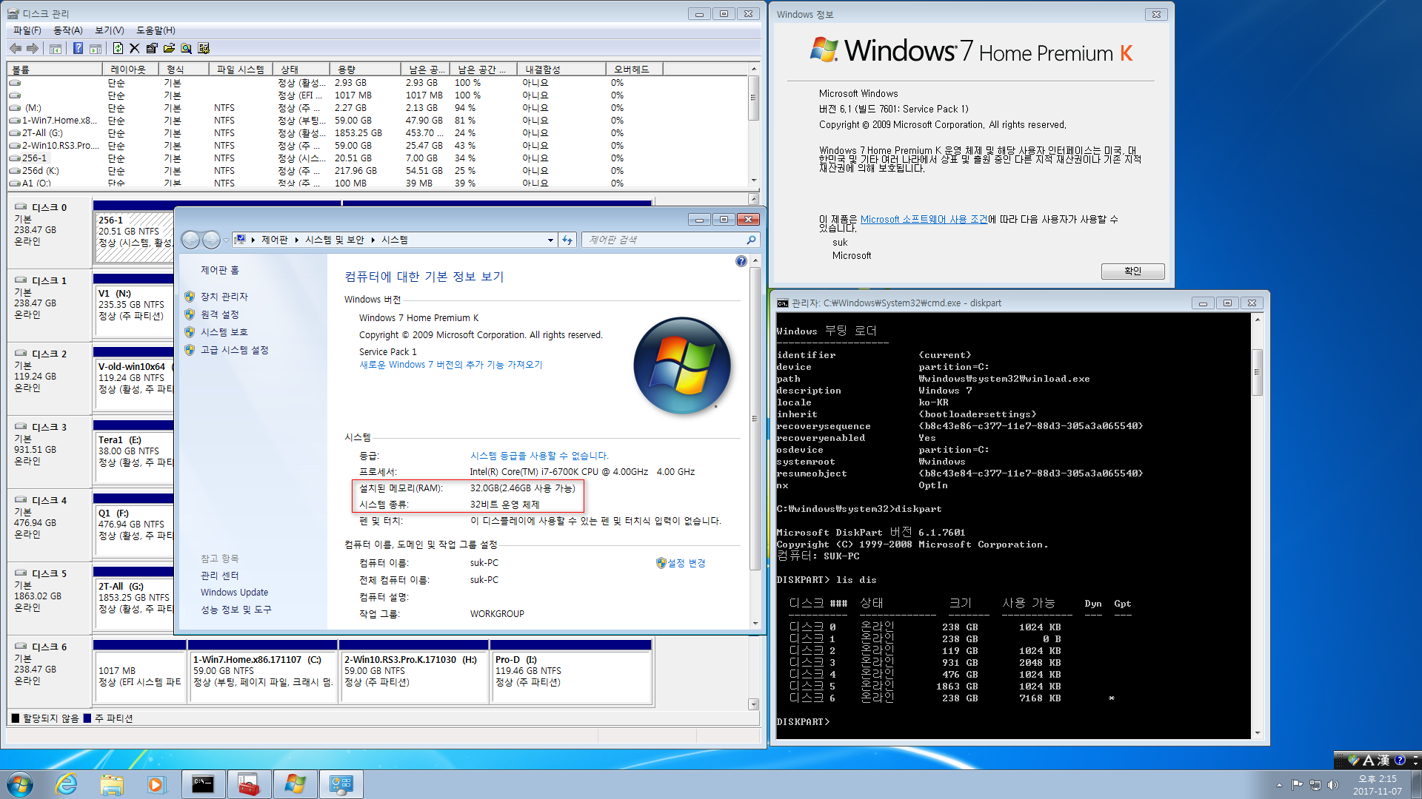Click the 제어판 검색 search field
This screenshot has height=799, width=1422.
665,240
